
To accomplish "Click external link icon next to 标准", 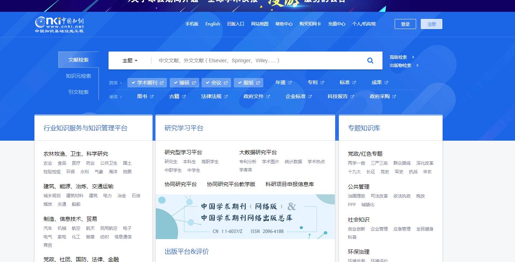I will [x=354, y=83].
